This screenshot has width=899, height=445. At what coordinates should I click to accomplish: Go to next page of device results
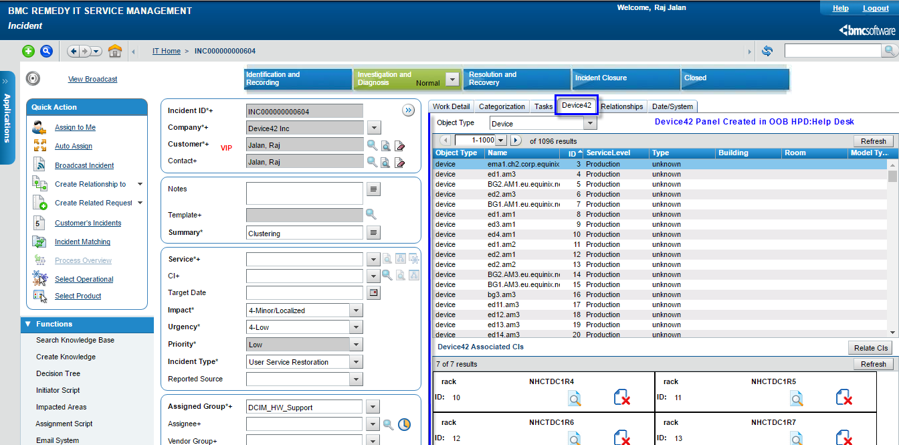[x=516, y=141]
